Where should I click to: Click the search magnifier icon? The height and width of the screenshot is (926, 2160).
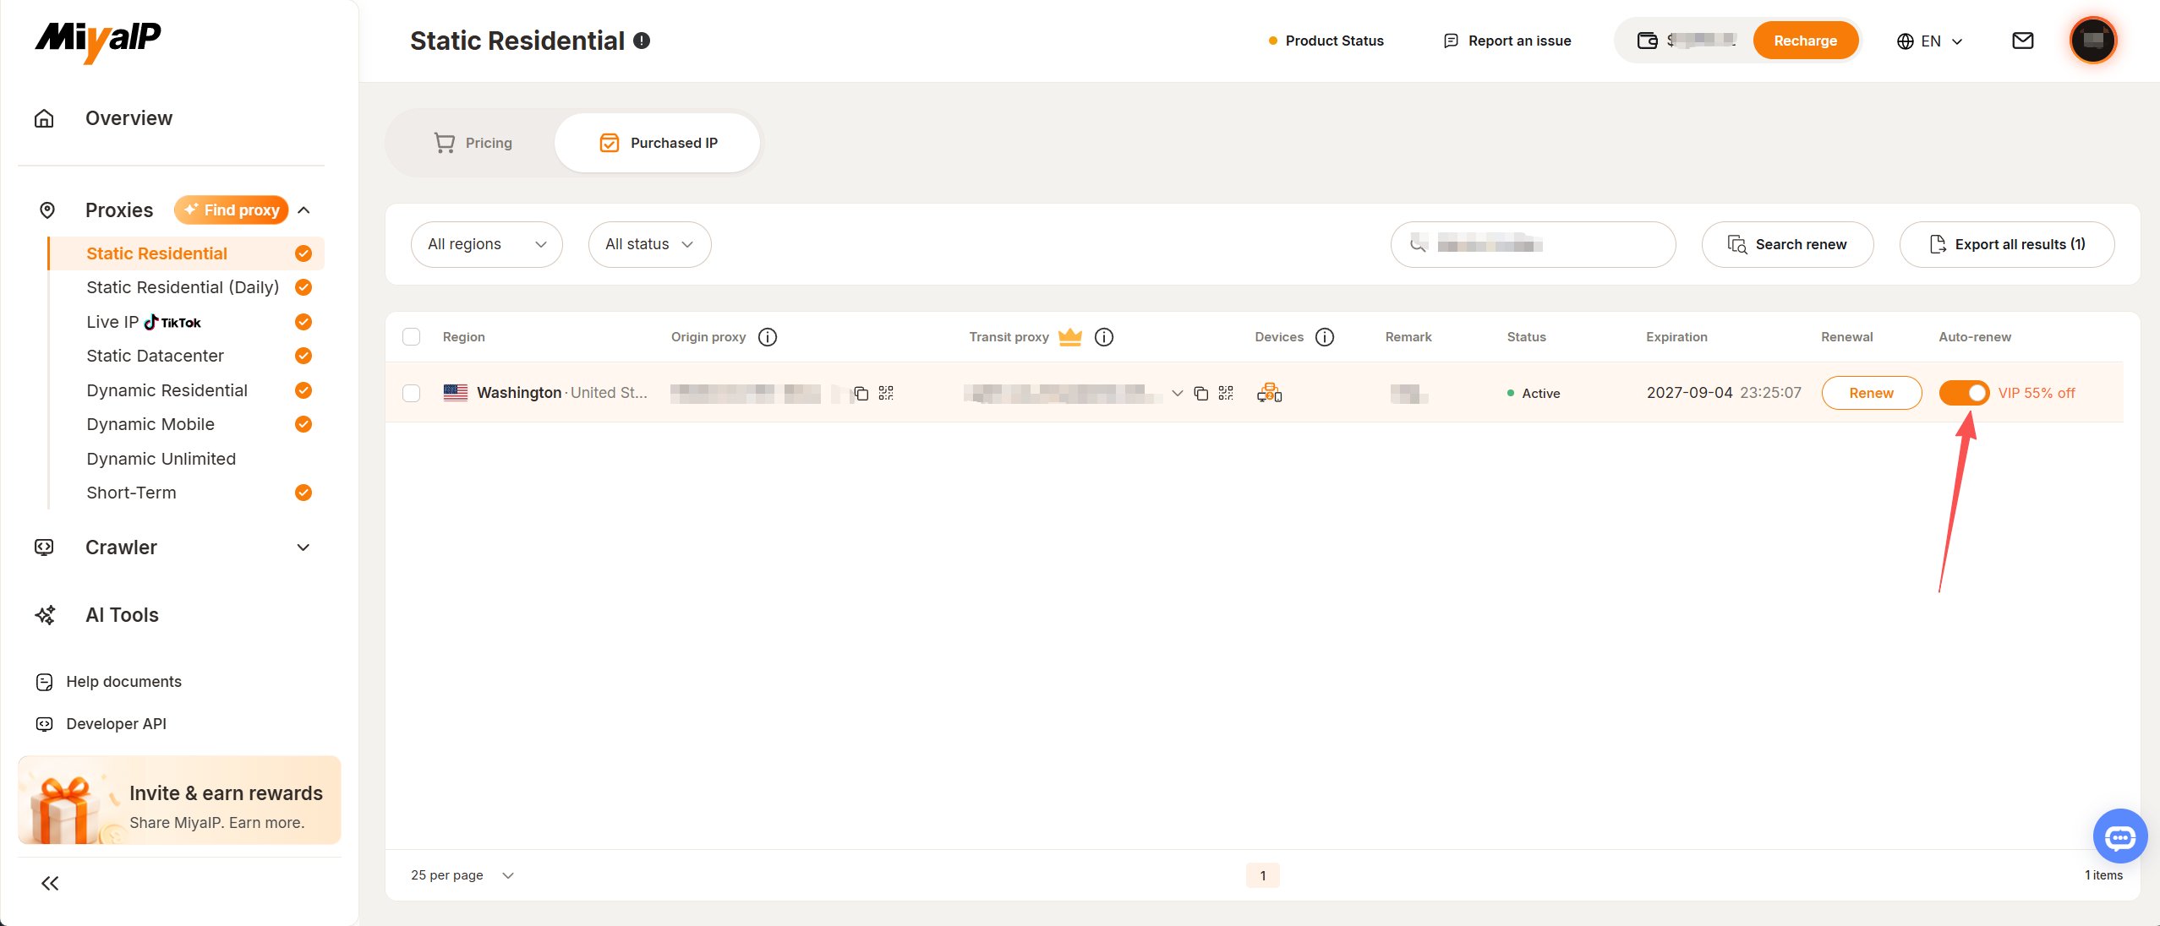pos(1419,244)
